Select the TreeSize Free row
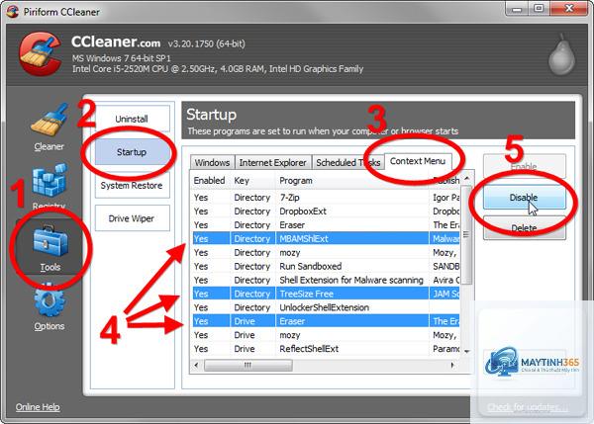Image resolution: width=594 pixels, height=424 pixels. [326, 294]
